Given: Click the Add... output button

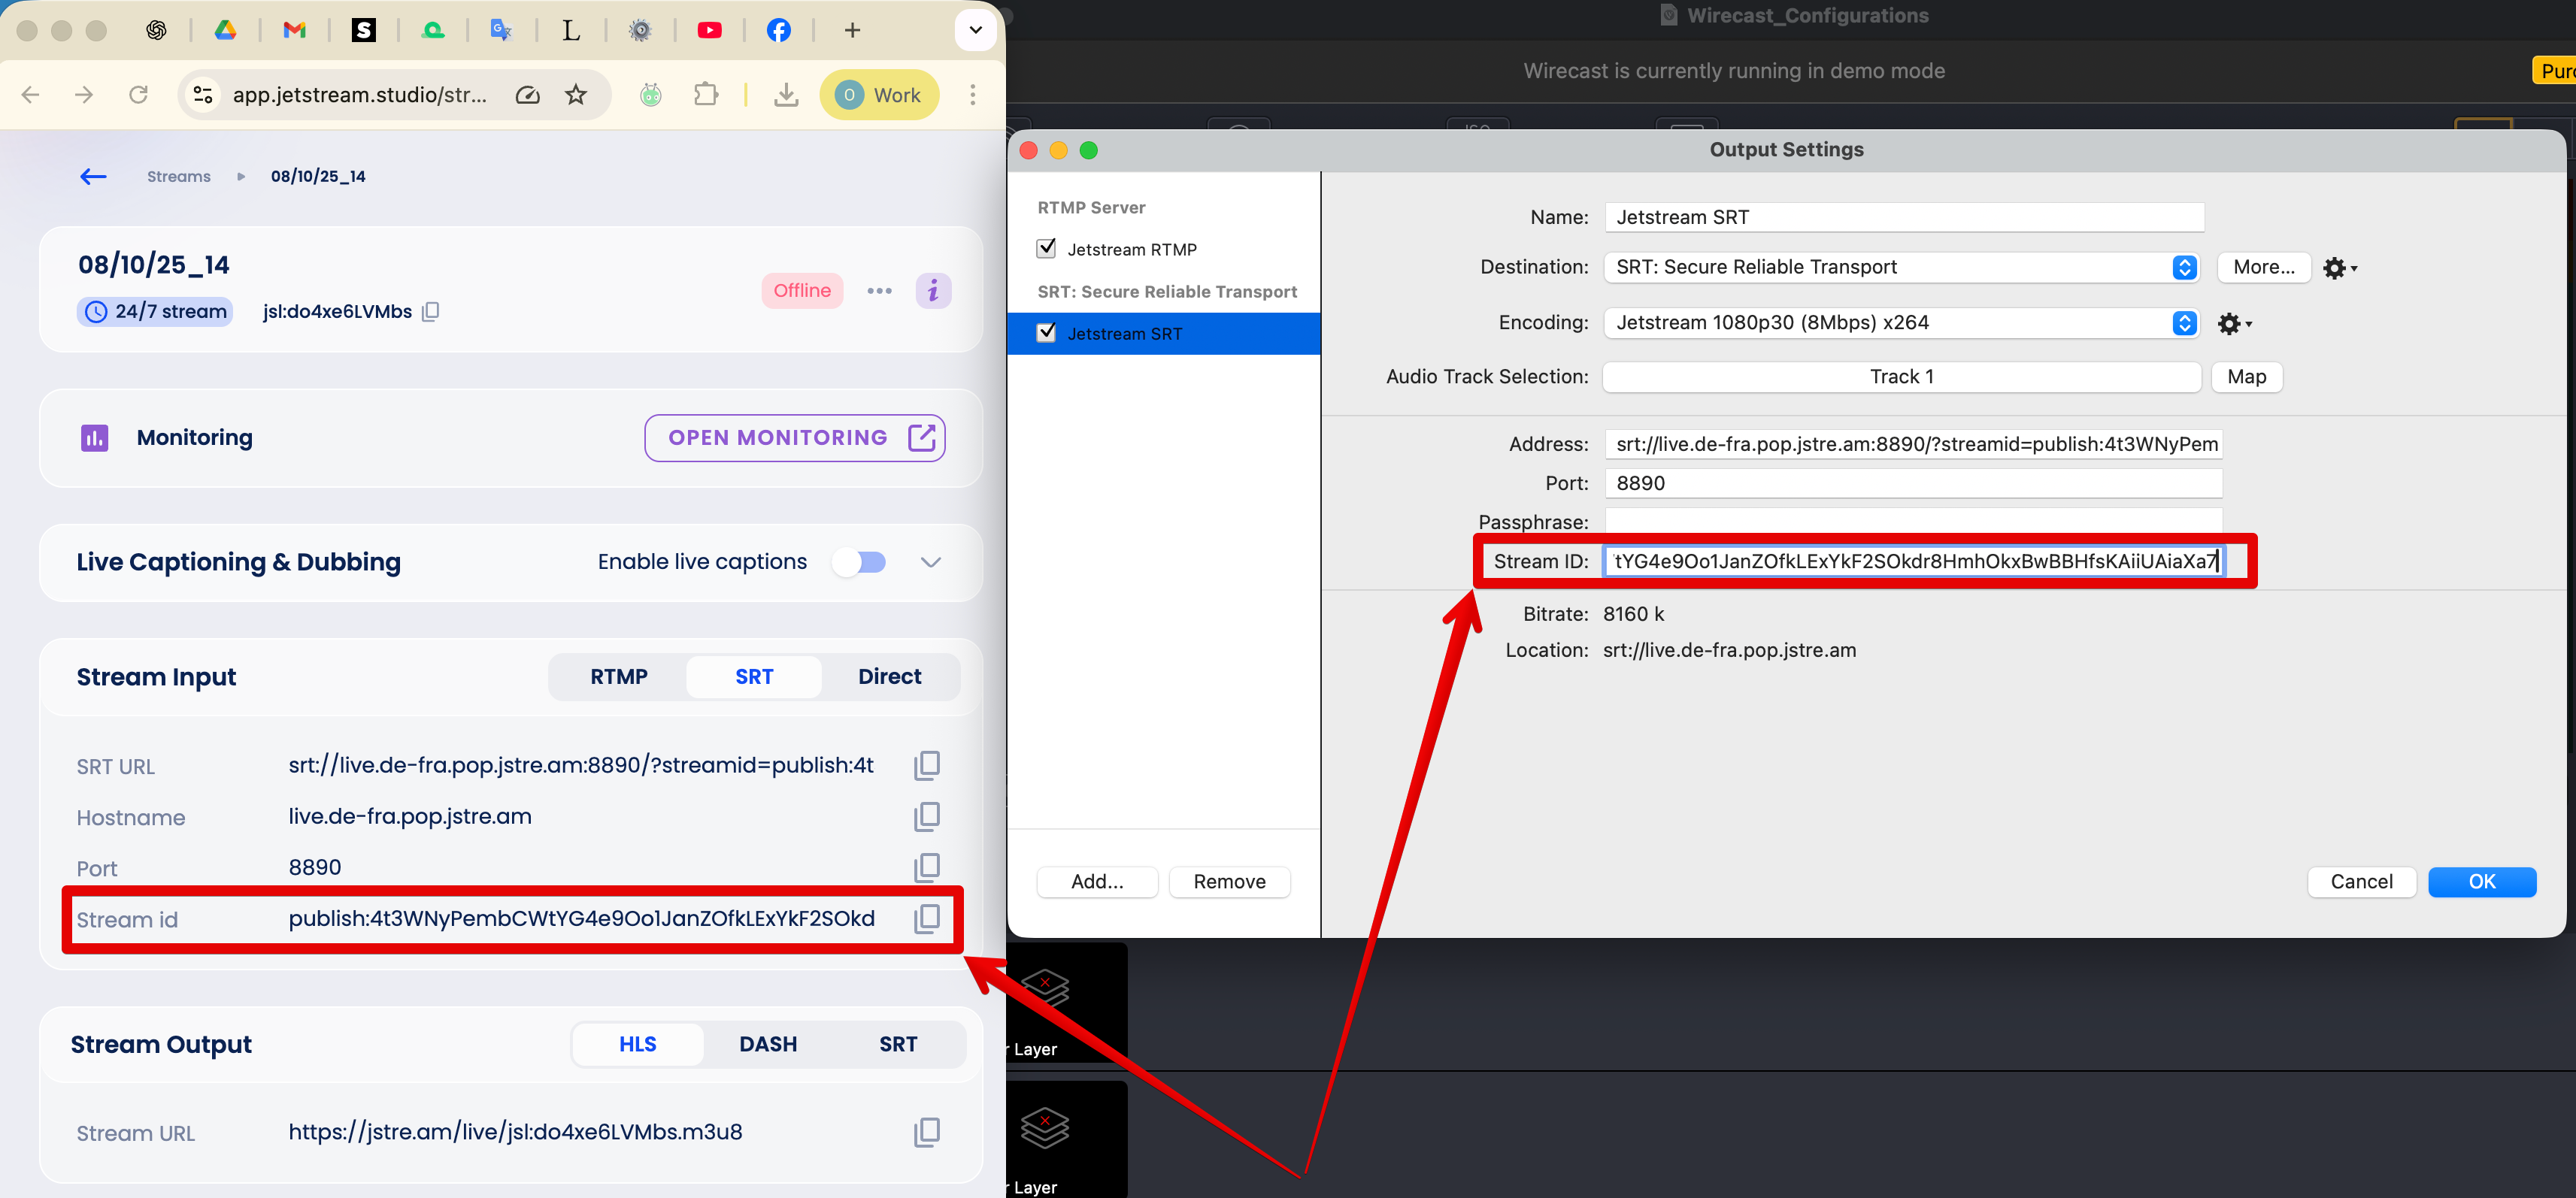Looking at the screenshot, I should click(x=1097, y=882).
